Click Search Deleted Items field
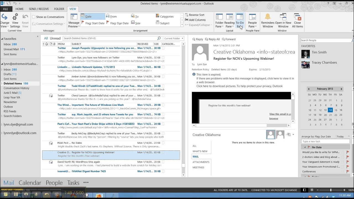354x199 pixels. [x=110, y=38]
